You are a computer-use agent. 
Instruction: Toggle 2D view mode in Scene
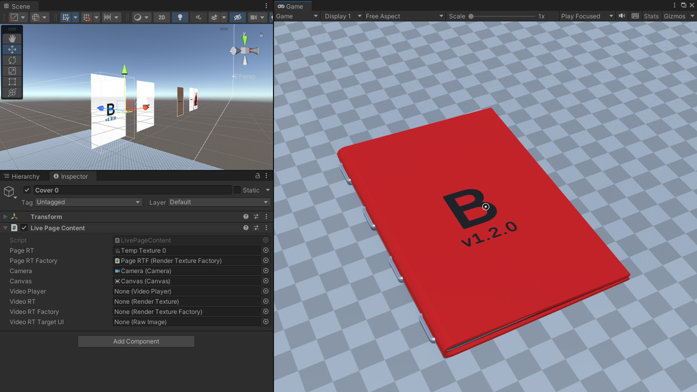[161, 17]
